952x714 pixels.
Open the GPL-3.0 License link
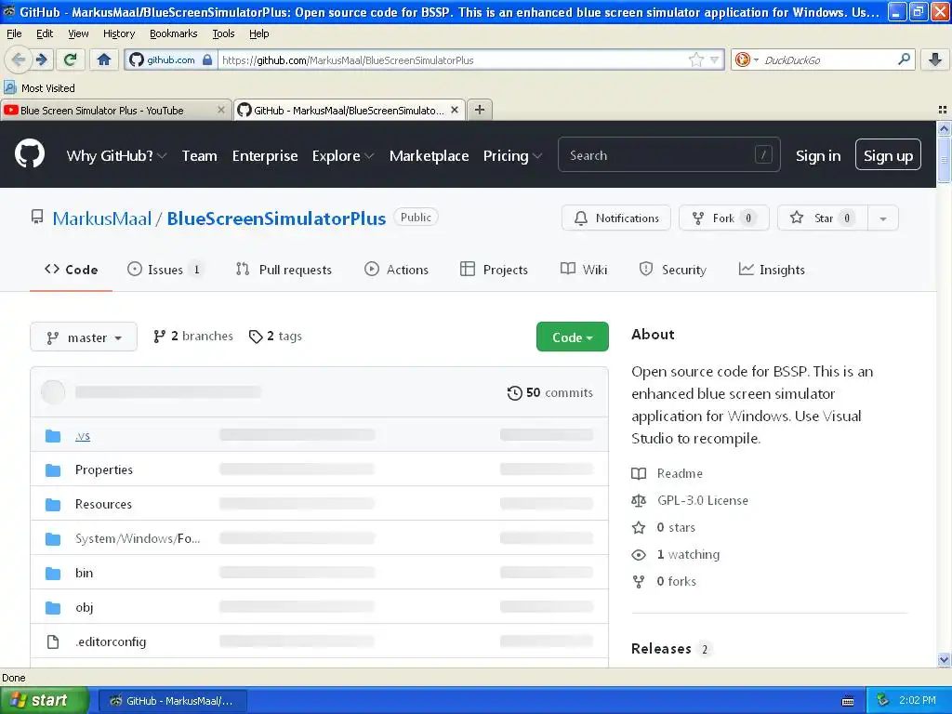(x=703, y=500)
